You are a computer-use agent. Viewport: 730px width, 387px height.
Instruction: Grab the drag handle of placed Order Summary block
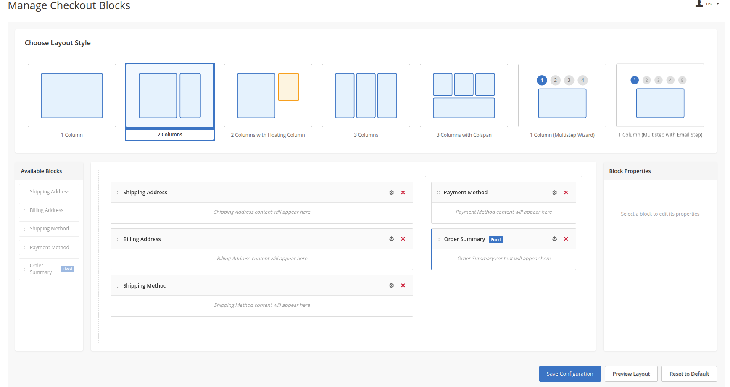[x=439, y=239]
